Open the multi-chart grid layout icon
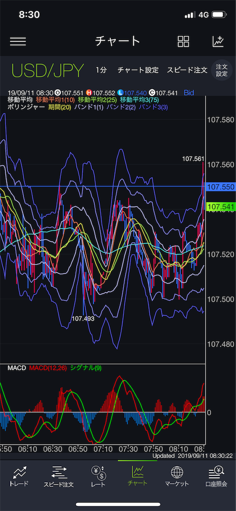The image size is (236, 511). (x=183, y=41)
